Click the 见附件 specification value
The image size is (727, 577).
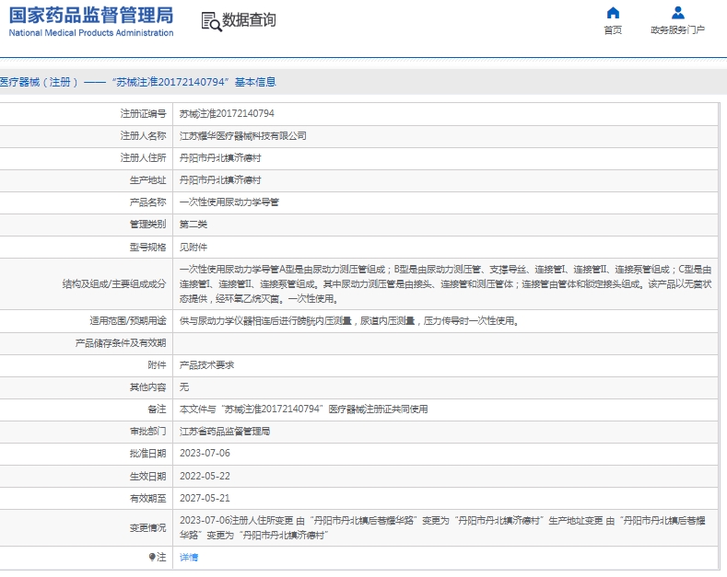coord(193,248)
